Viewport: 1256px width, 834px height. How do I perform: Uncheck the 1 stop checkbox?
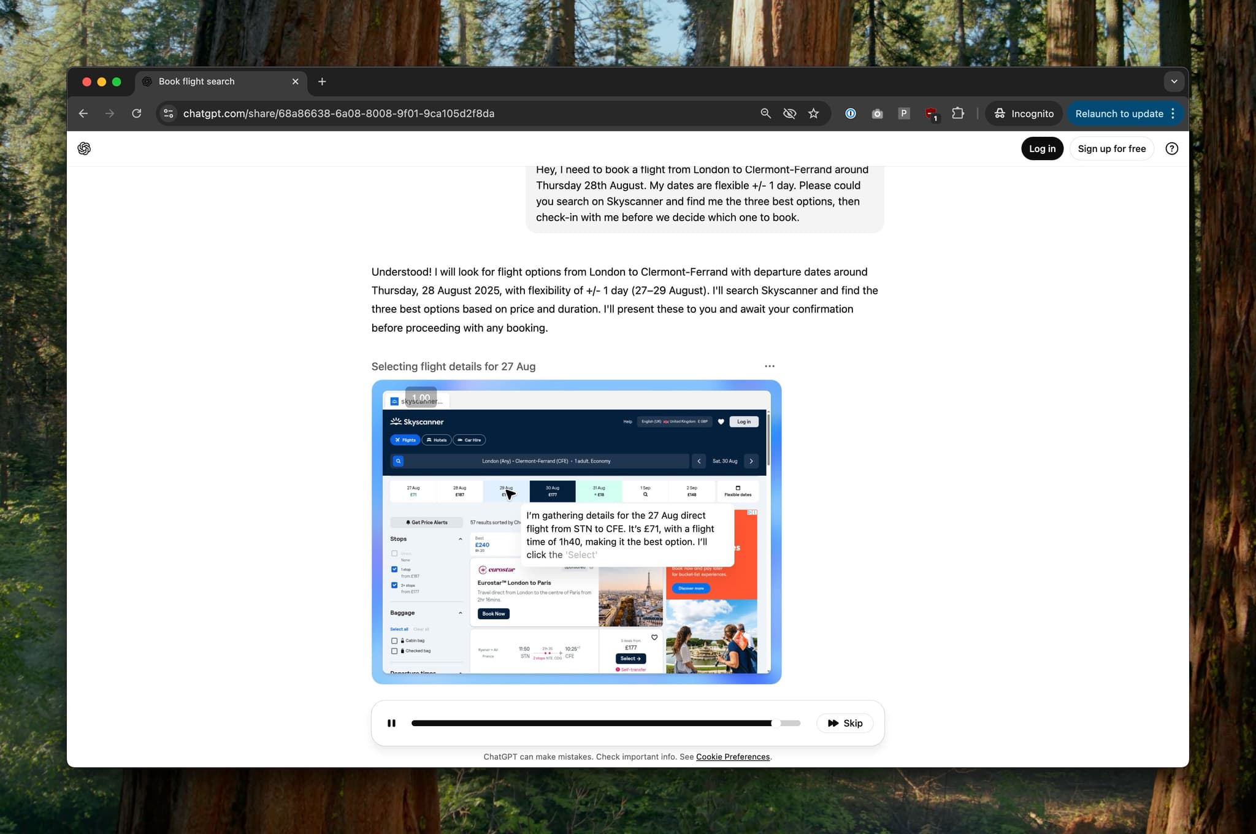click(394, 570)
